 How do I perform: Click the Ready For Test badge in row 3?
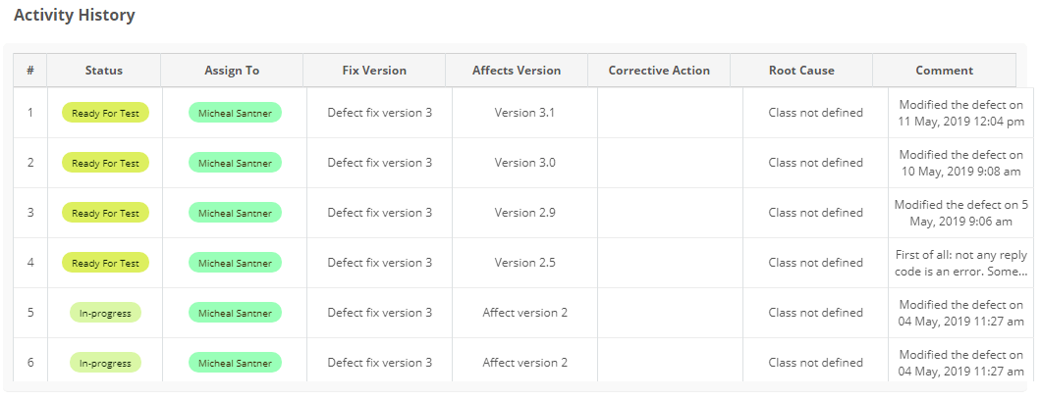coord(105,213)
